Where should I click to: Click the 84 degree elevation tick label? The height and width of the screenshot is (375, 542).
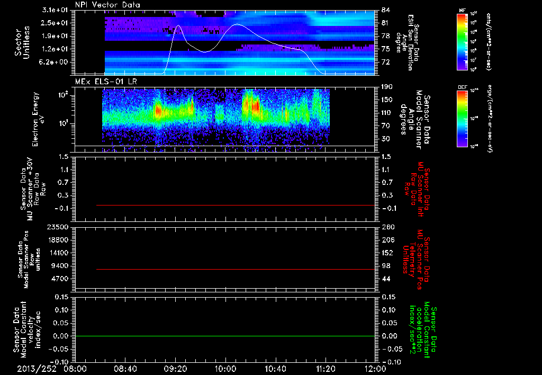point(385,10)
